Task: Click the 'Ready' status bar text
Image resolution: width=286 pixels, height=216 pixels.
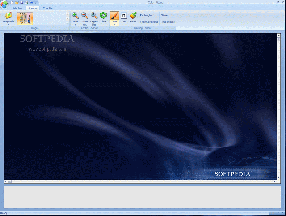Action: (4, 213)
